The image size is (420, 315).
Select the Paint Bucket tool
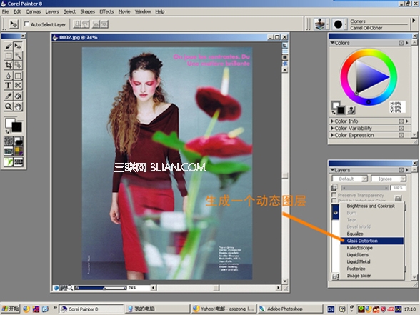(18, 96)
